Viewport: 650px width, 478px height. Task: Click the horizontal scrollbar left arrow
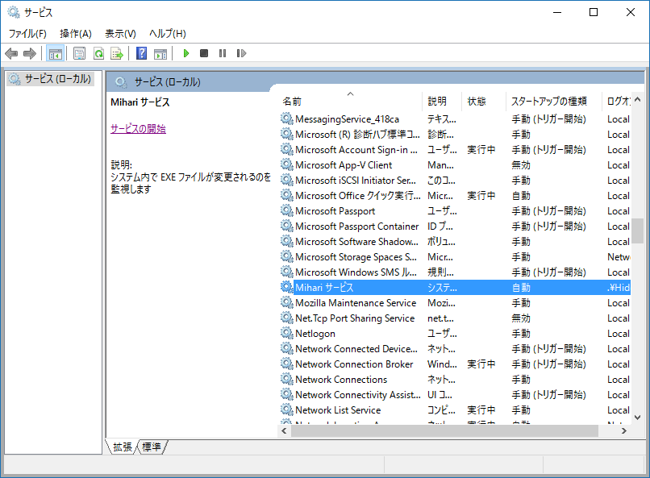[284, 430]
